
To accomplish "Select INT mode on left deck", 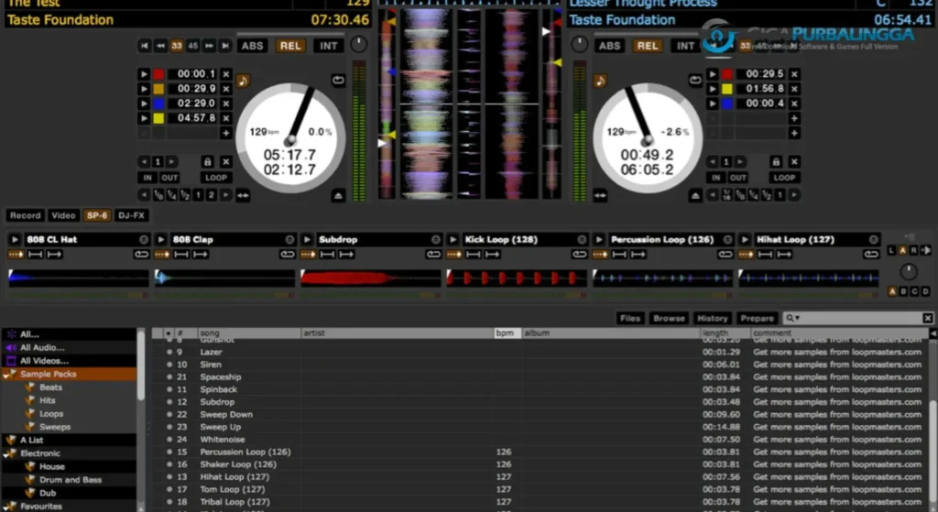I will tap(328, 46).
